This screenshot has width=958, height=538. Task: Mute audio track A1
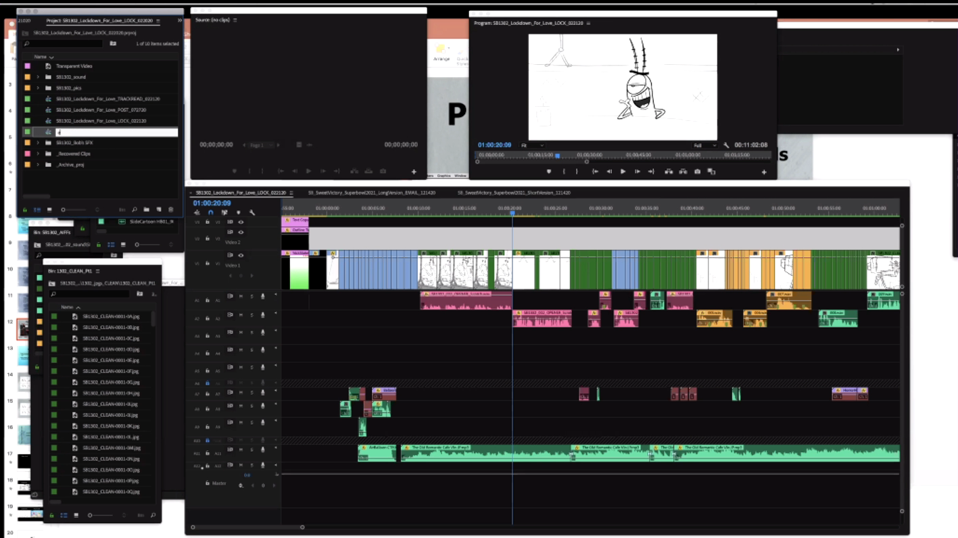pos(241,296)
